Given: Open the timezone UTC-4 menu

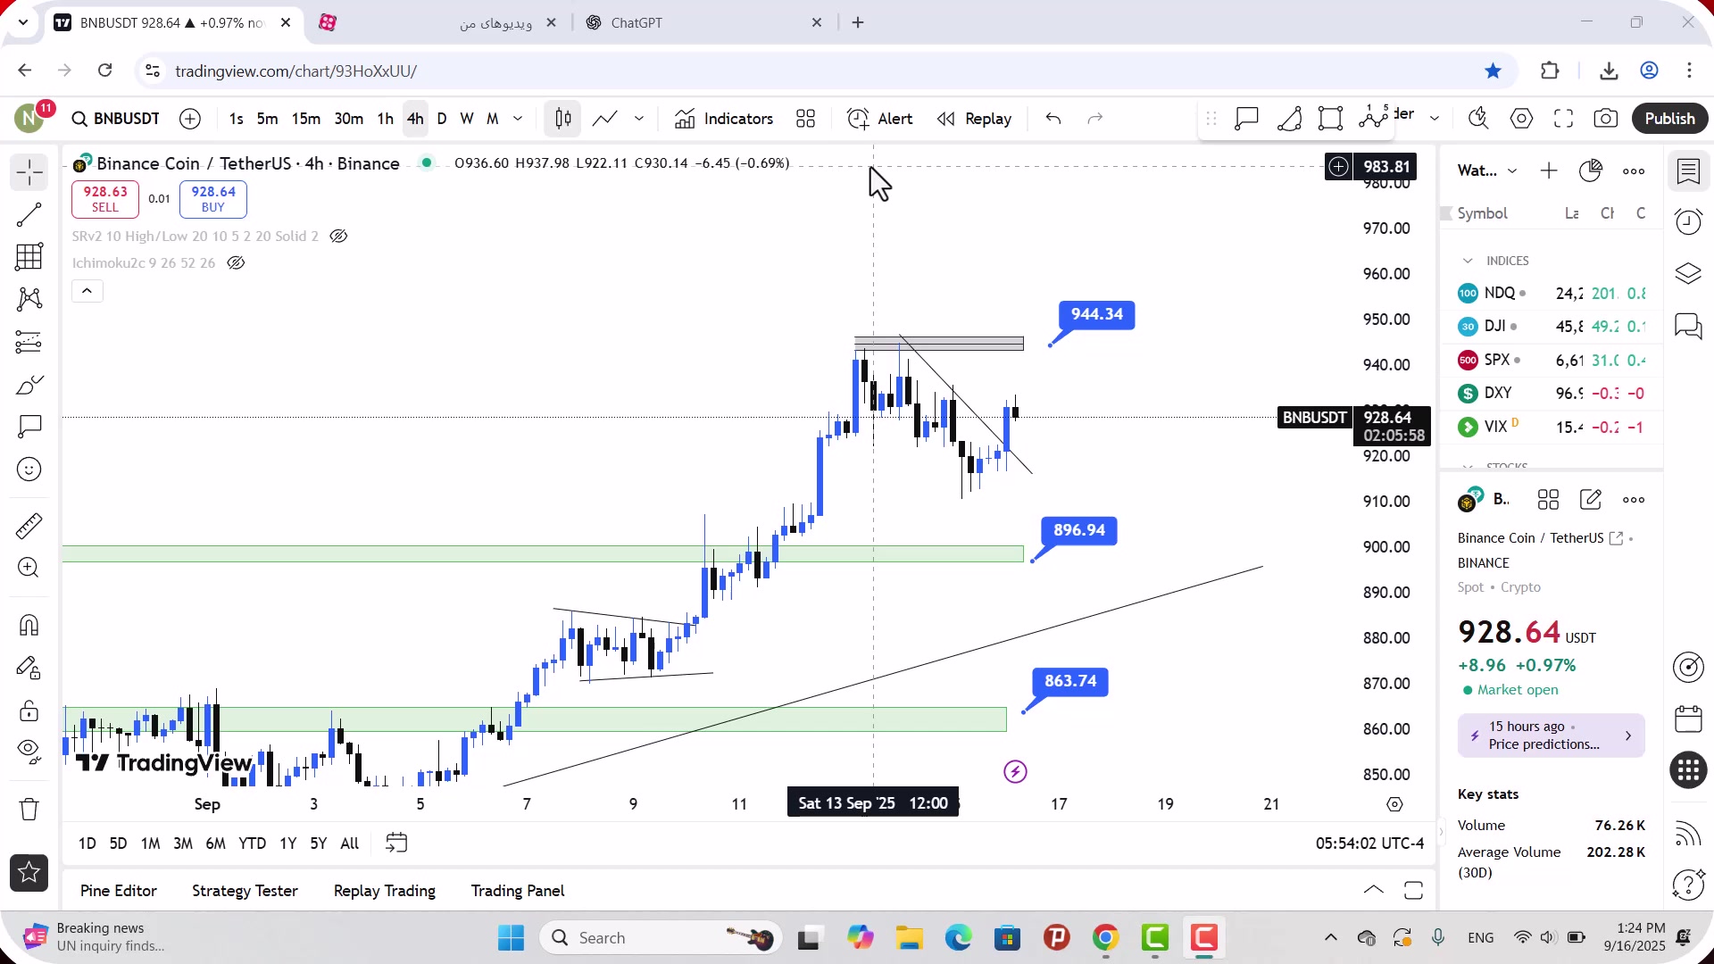Looking at the screenshot, I should point(1369,843).
